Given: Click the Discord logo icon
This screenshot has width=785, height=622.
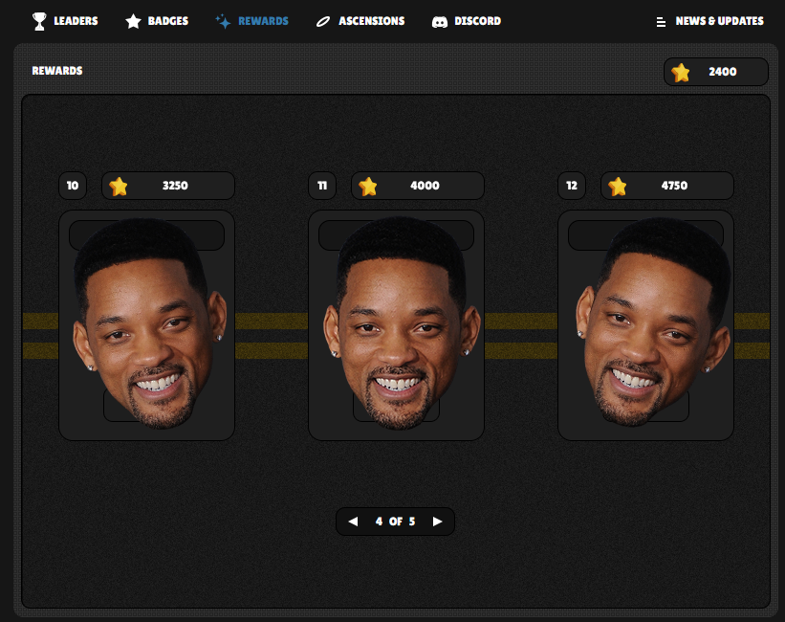Looking at the screenshot, I should (440, 22).
